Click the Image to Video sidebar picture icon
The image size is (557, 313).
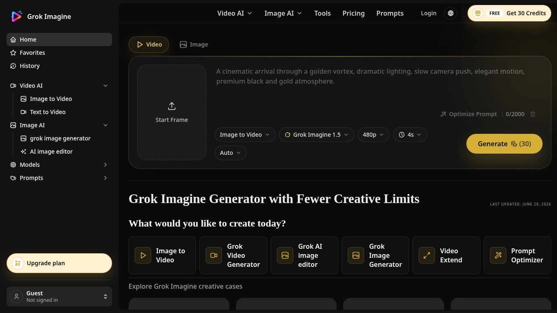(23, 99)
